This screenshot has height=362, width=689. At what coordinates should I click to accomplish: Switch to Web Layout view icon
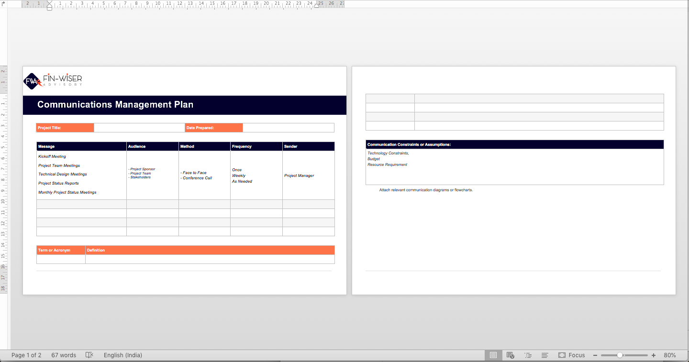point(510,355)
